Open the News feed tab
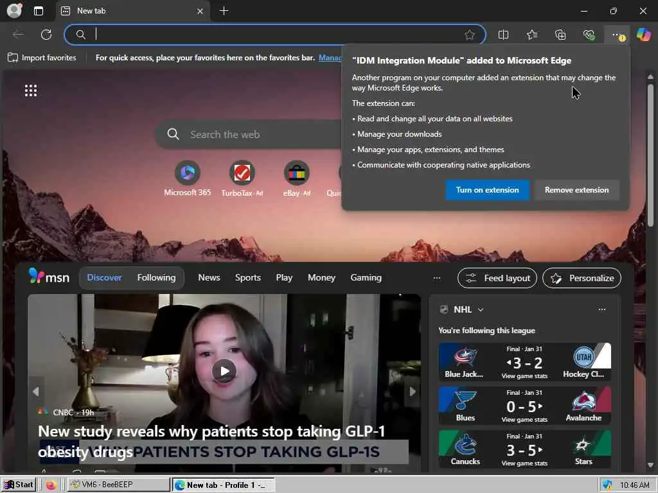 click(x=209, y=277)
